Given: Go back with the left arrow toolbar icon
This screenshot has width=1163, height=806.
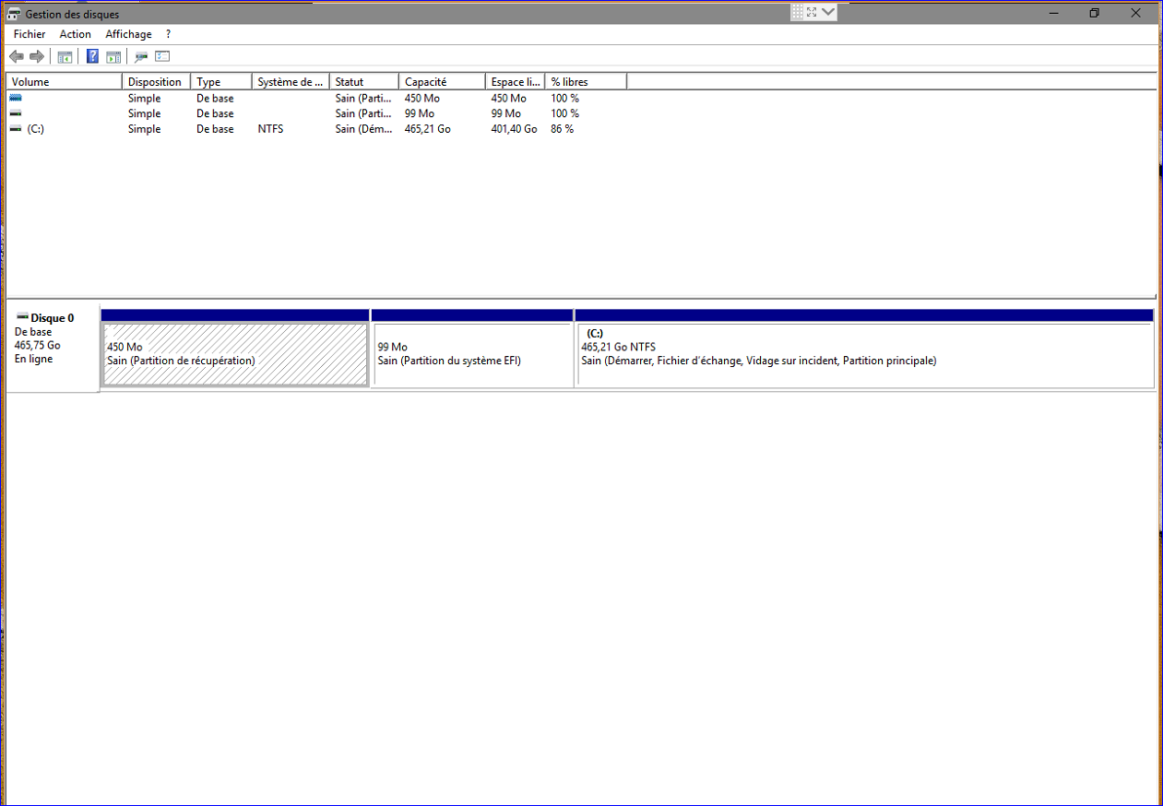Looking at the screenshot, I should (x=16, y=57).
